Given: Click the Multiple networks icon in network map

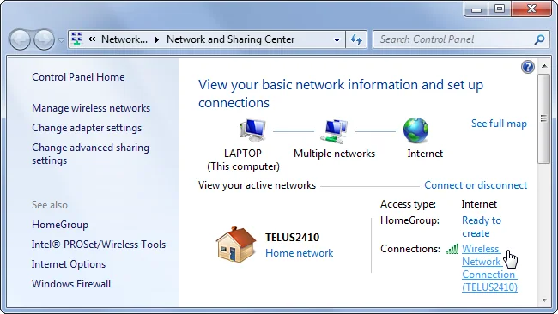Looking at the screenshot, I should pyautogui.click(x=334, y=131).
